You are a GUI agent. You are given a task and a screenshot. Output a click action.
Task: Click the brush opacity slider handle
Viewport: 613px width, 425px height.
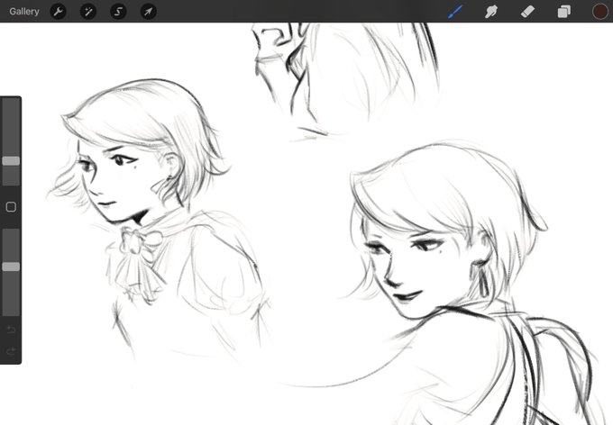[x=11, y=267]
